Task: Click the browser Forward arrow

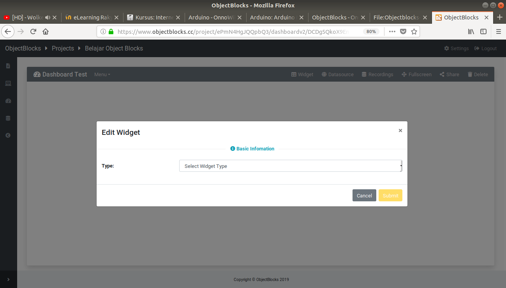Action: click(21, 31)
